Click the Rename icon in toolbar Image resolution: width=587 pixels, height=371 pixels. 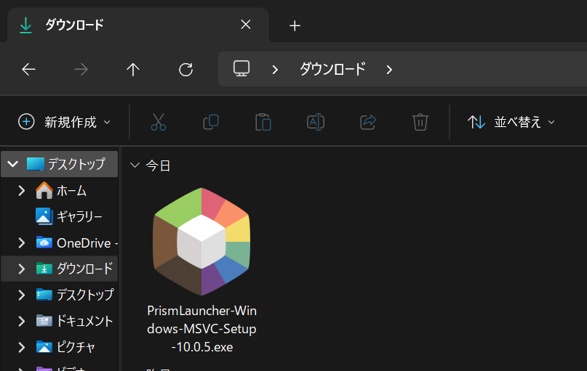(x=316, y=122)
